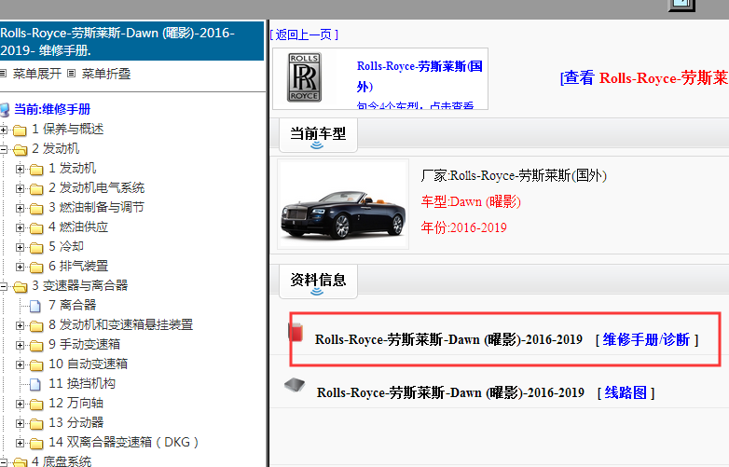The width and height of the screenshot is (729, 467).
Task: Select the 当前:维修手册 root item
Action: pyautogui.click(x=52, y=109)
